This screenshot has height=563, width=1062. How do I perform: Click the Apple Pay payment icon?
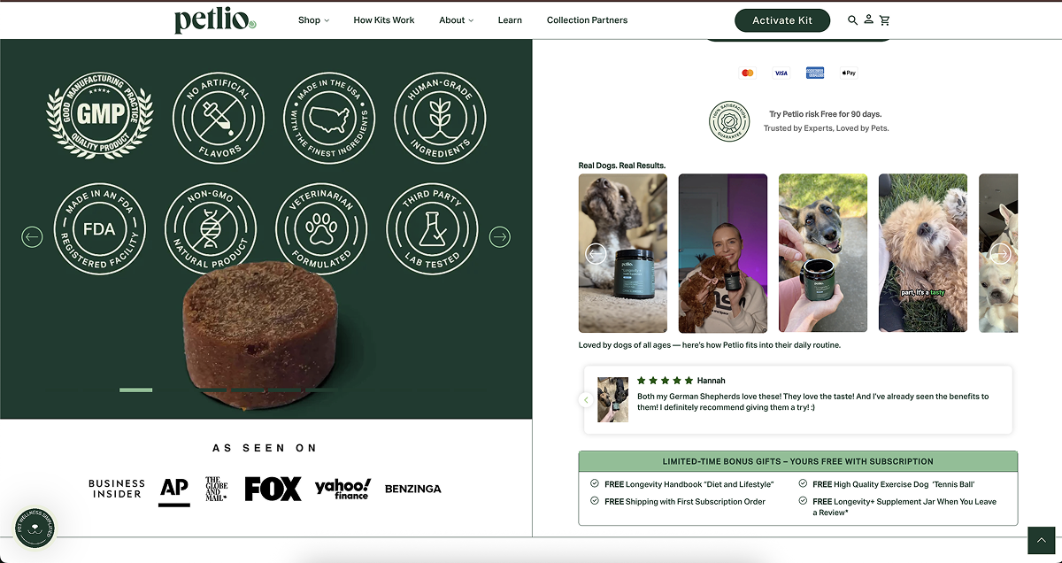tap(849, 73)
